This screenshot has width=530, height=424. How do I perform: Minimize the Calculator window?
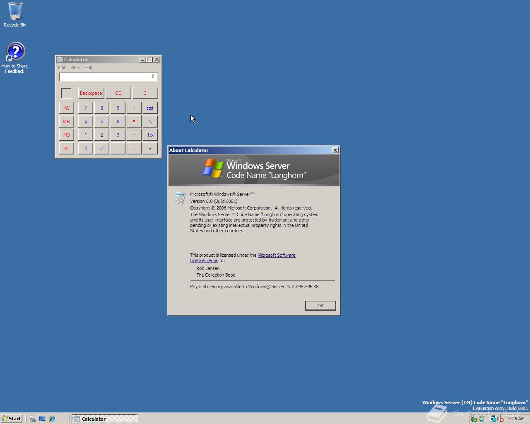pos(142,60)
